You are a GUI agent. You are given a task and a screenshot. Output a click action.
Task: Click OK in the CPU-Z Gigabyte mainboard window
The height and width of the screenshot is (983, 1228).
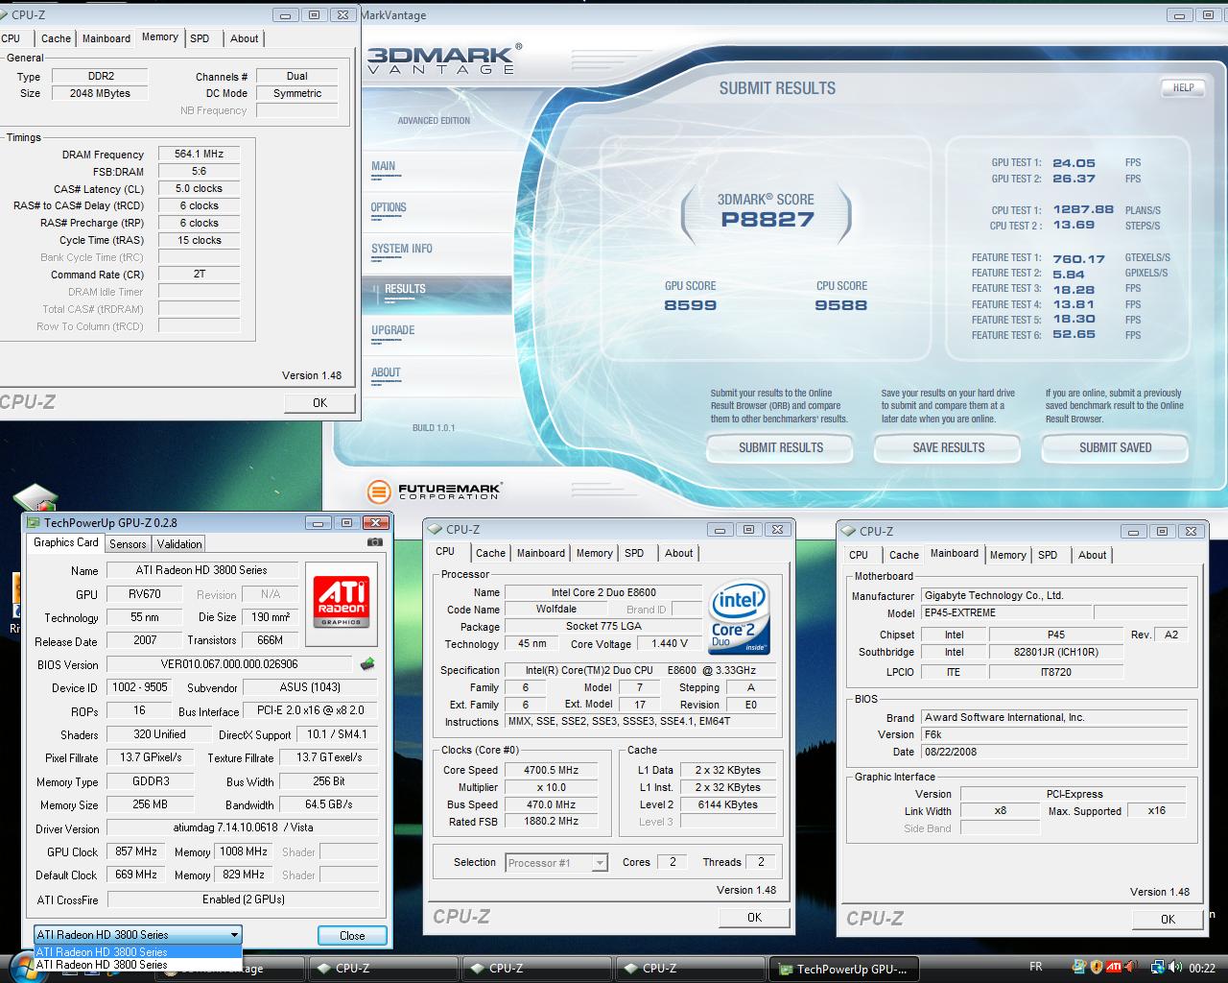click(1168, 920)
